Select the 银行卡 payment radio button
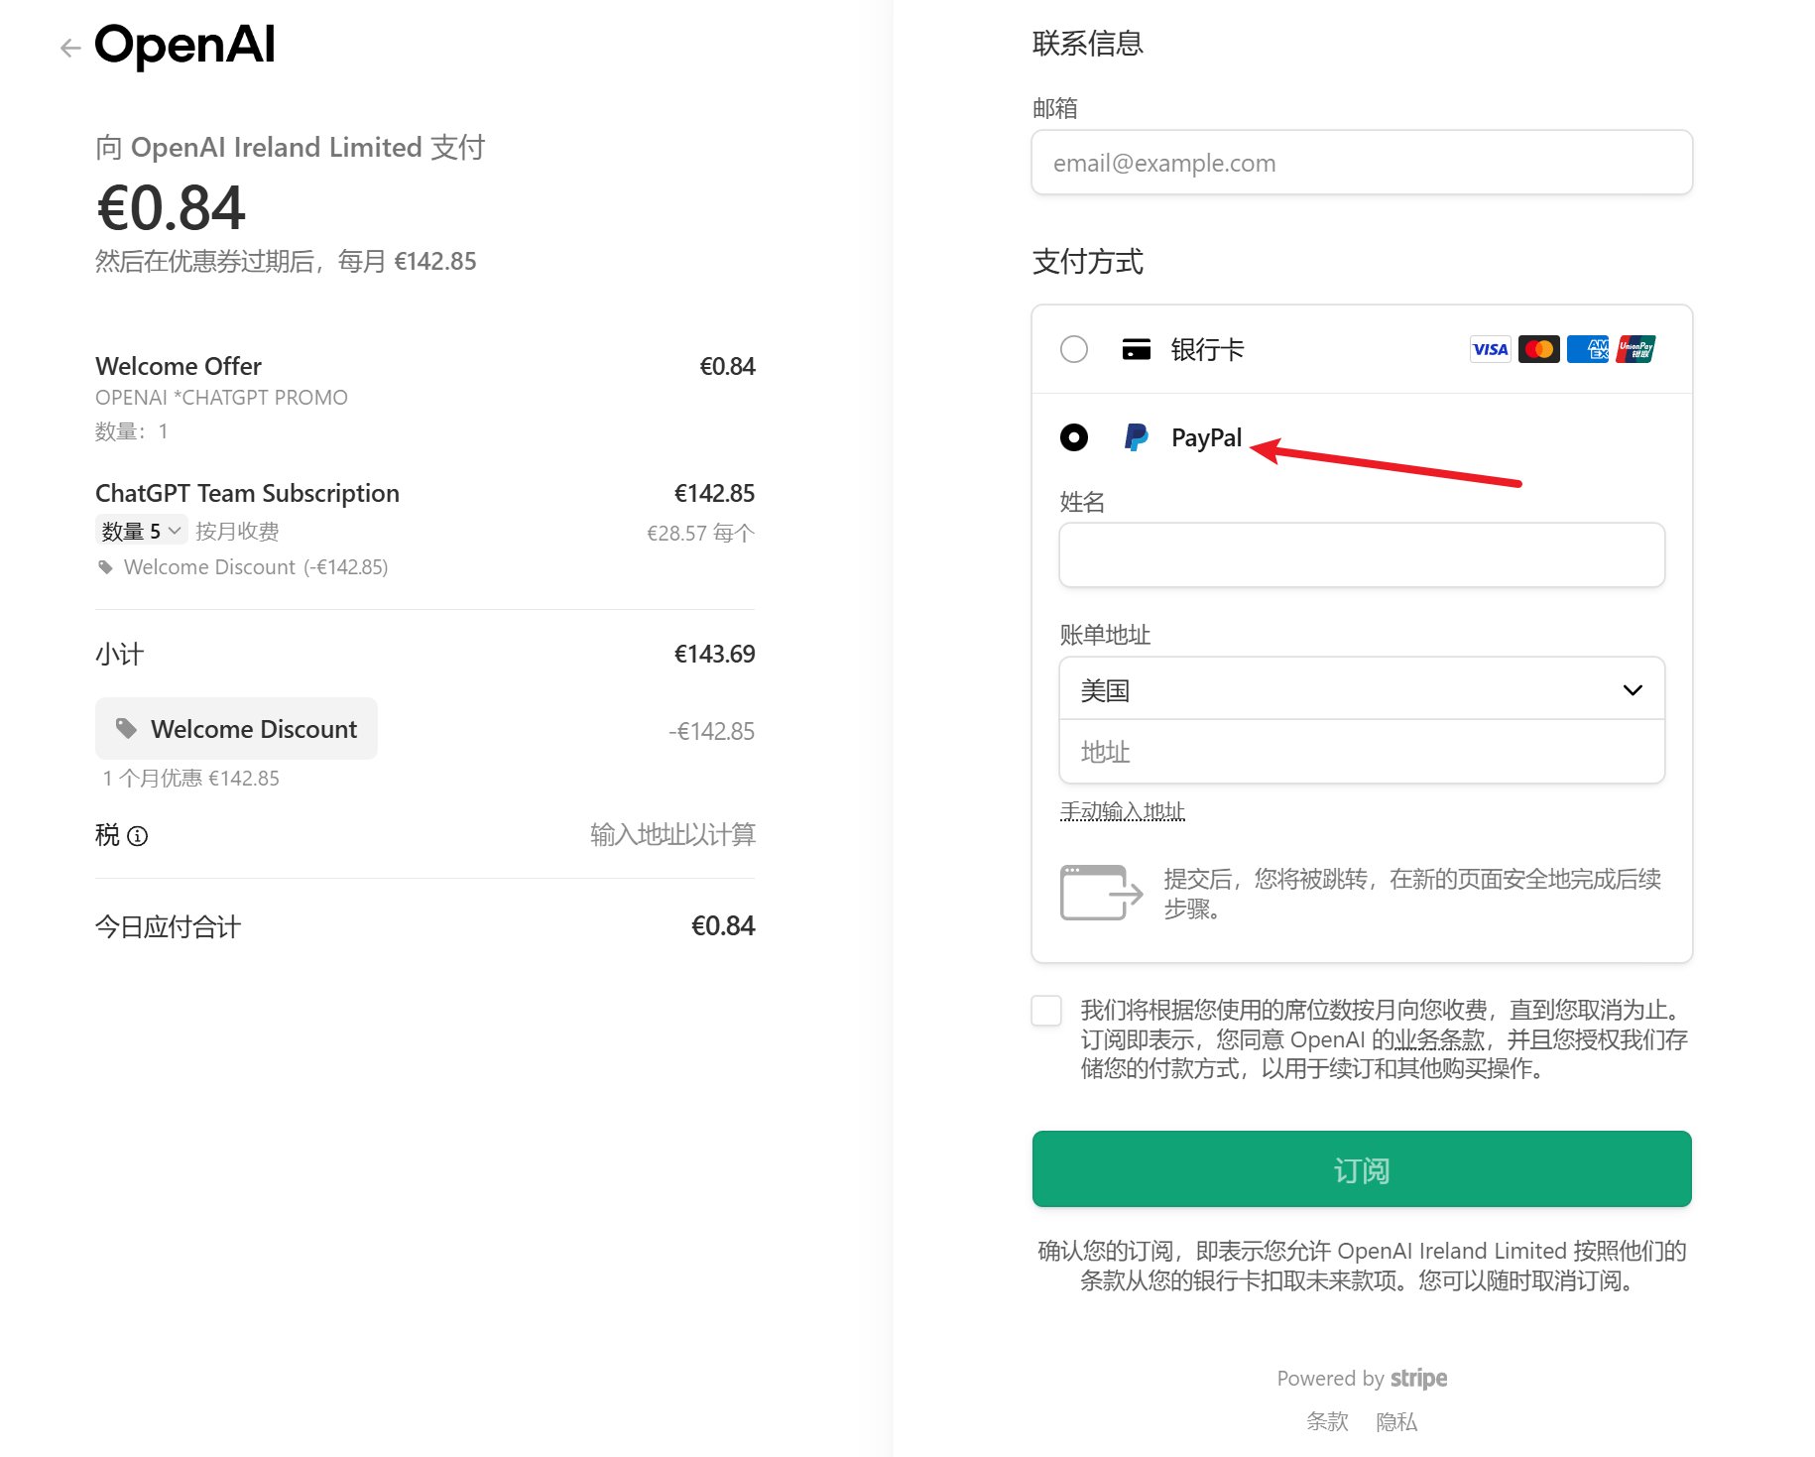1815x1457 pixels. (1074, 349)
